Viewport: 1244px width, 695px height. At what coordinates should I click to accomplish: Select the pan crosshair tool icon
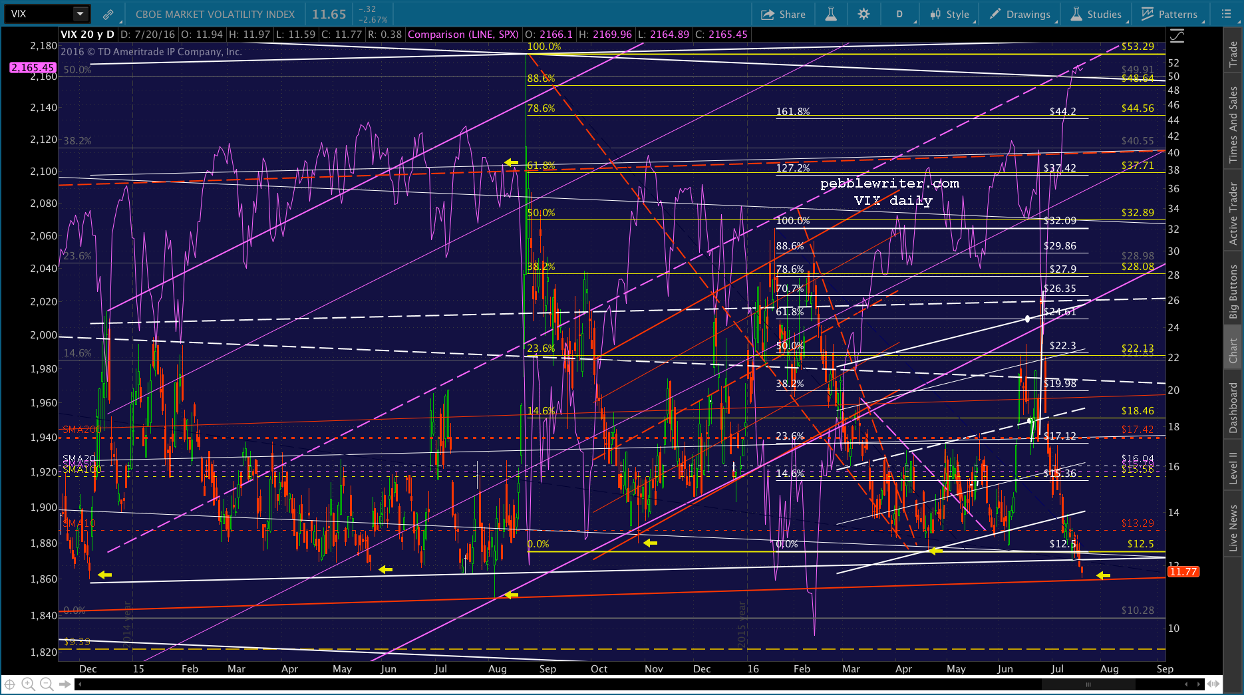coord(10,684)
